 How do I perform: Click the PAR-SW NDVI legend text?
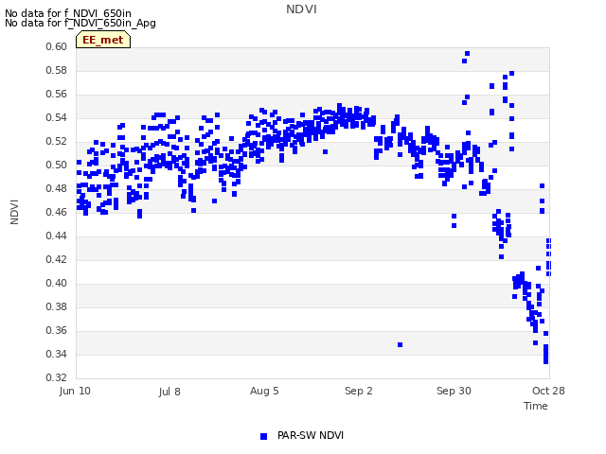click(x=311, y=435)
